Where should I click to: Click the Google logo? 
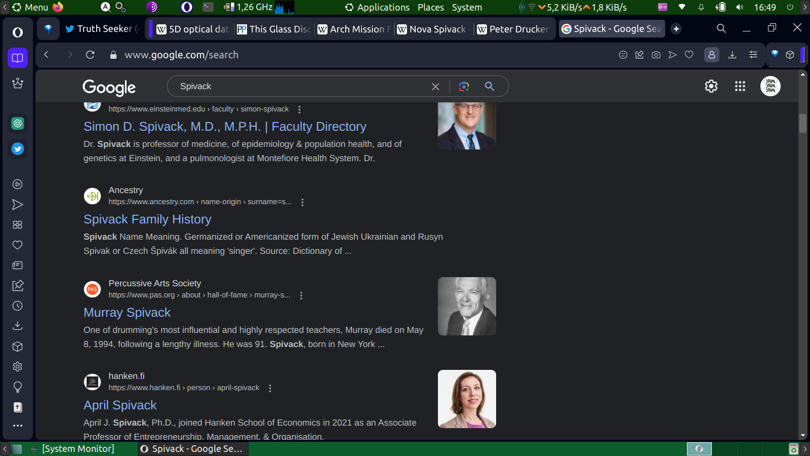tap(109, 88)
